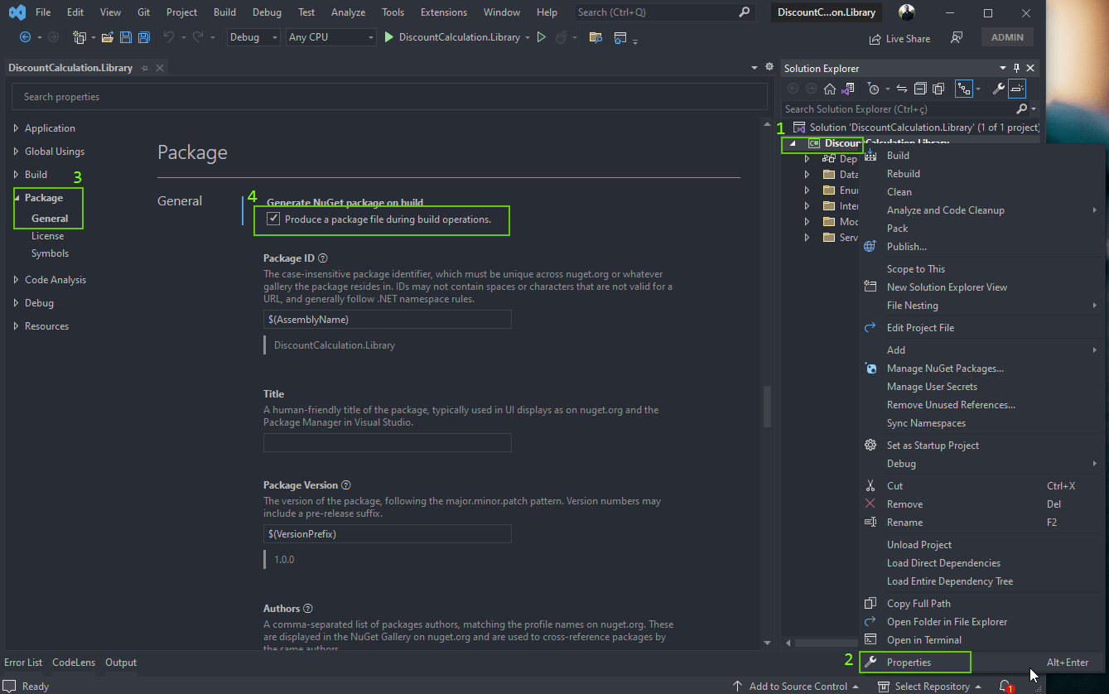The height and width of the screenshot is (694, 1109).
Task: Expand the Application section in properties
Action: [x=17, y=128]
